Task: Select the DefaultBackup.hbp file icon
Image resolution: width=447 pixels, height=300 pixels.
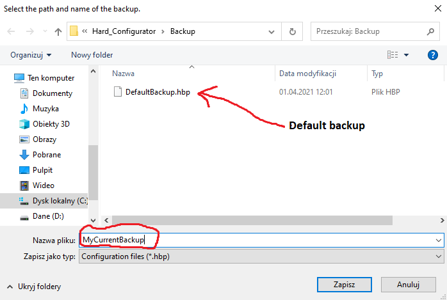Action: pos(117,92)
